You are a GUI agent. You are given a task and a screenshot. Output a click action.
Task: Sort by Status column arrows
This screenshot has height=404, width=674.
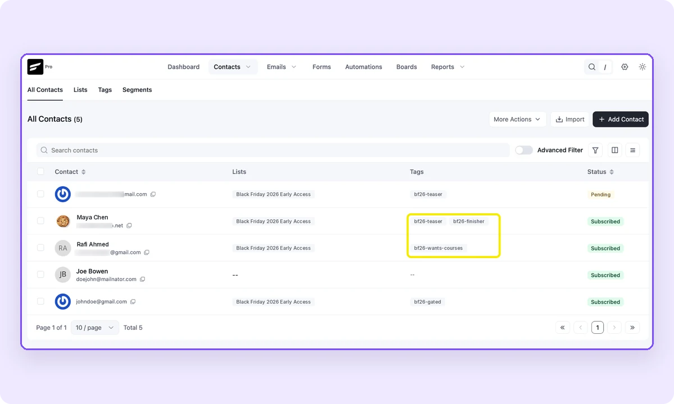pos(612,172)
